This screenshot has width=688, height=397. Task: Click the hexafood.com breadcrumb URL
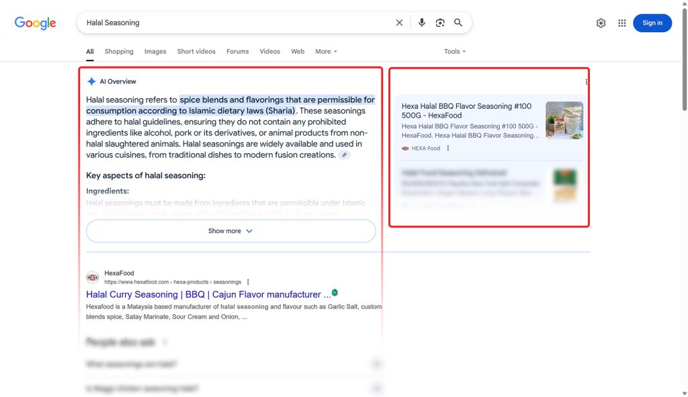coord(173,282)
